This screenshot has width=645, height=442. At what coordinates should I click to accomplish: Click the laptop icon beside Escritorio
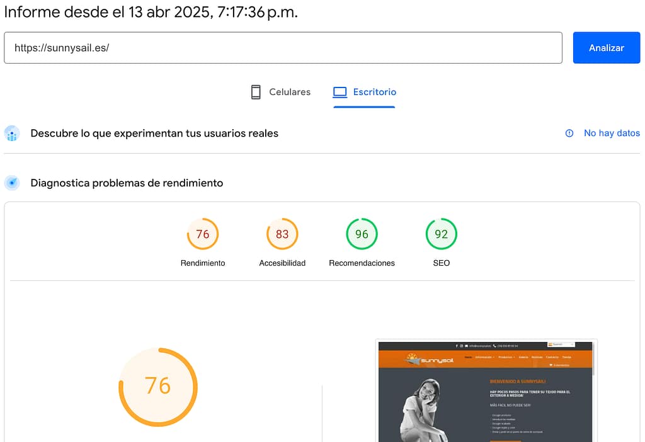point(340,92)
